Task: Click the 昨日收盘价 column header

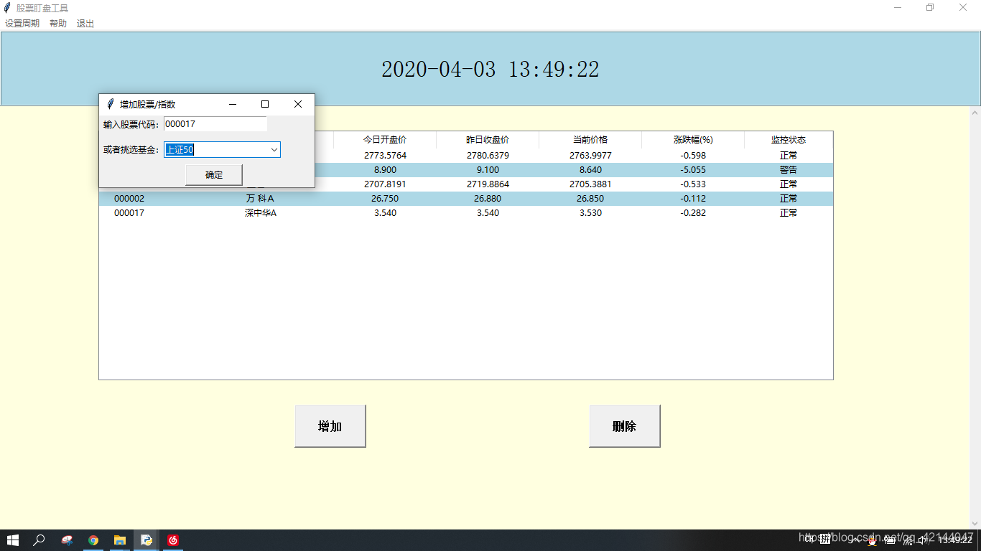Action: click(x=488, y=140)
